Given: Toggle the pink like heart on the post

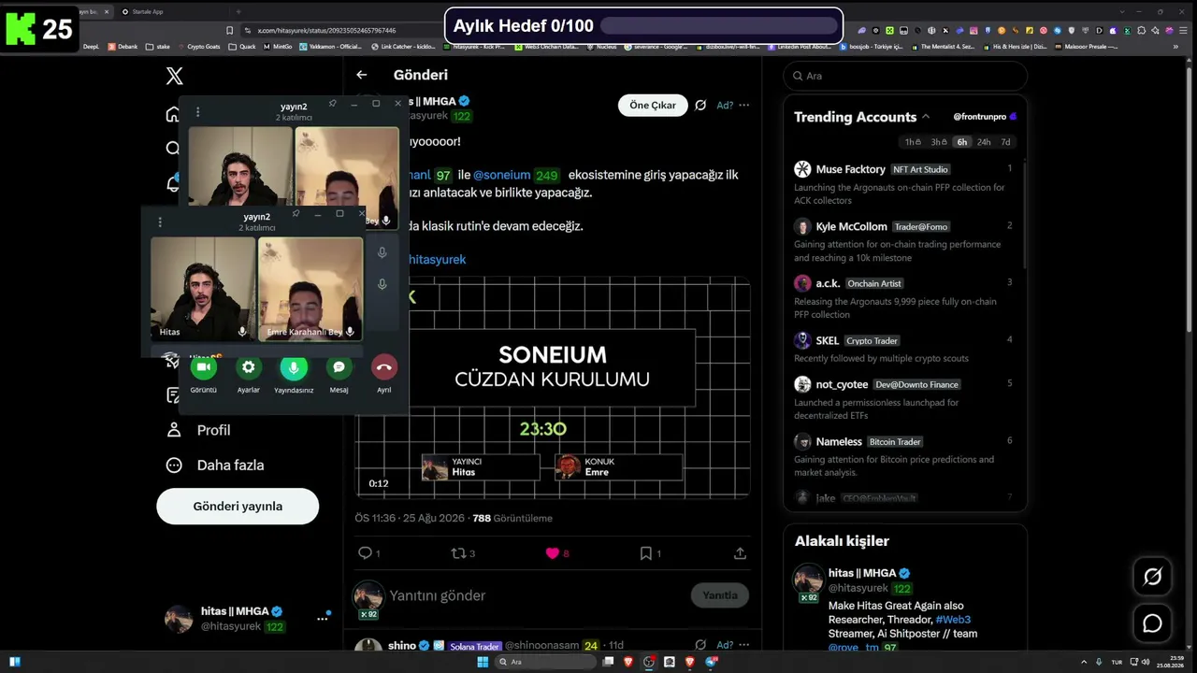Looking at the screenshot, I should coord(552,553).
